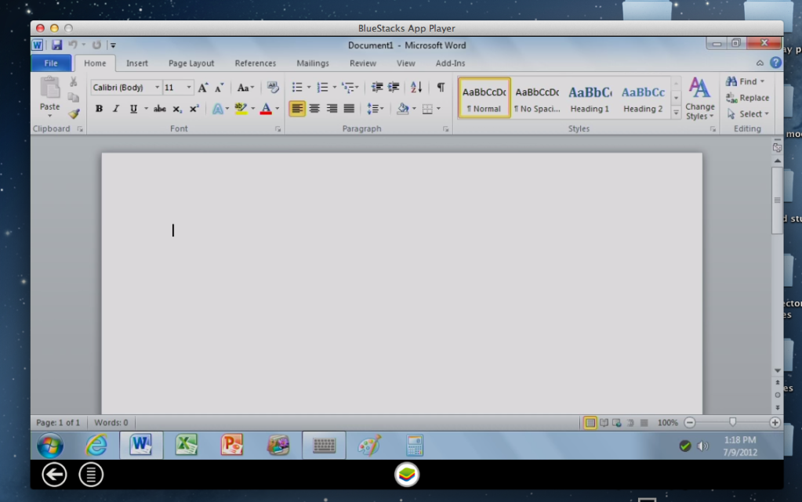Open the font size dropdown

coord(189,88)
